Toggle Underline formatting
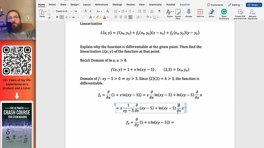The image size is (264, 148). 66,17
